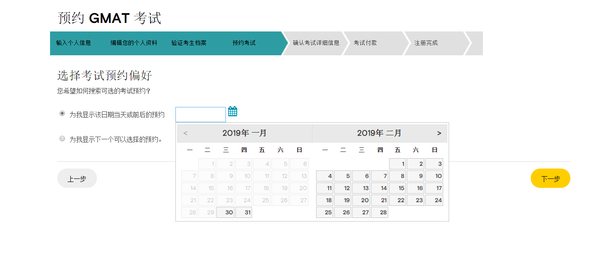Click the 2019年 二月 calendar header
Viewport: 606px width, 271px height.
380,133
